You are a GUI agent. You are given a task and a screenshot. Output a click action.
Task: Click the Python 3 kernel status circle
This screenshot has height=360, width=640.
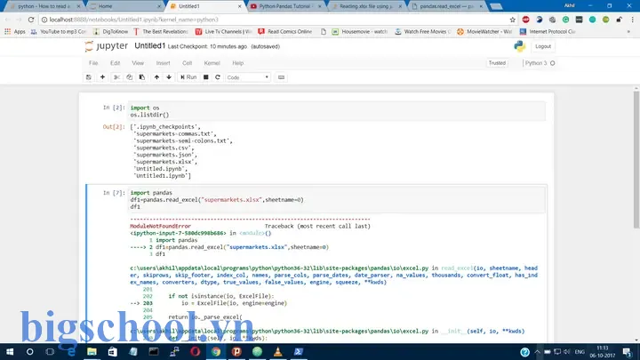coord(553,63)
